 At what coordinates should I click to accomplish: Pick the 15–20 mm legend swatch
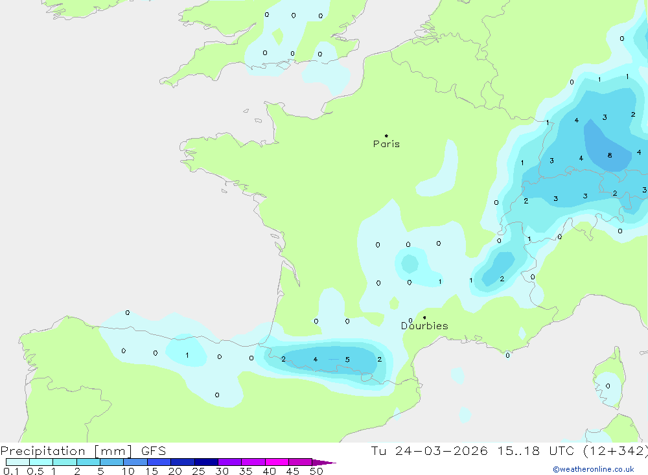click(x=159, y=462)
